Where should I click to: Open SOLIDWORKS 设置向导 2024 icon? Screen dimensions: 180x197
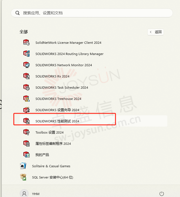[x=26, y=110]
